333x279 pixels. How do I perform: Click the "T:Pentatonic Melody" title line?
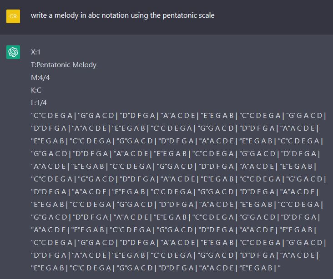tap(64, 65)
